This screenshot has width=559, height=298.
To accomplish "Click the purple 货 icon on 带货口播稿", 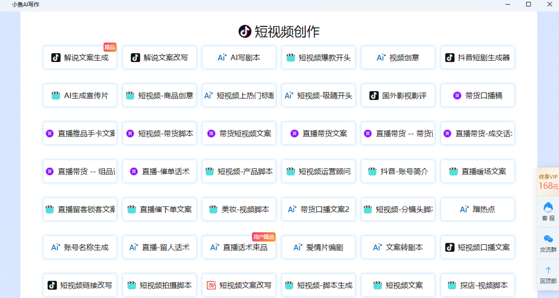I will (457, 96).
